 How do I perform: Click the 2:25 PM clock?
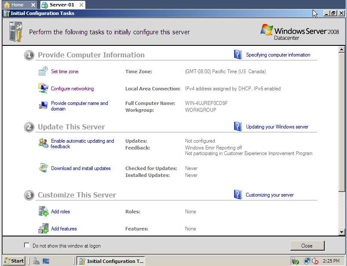331,261
